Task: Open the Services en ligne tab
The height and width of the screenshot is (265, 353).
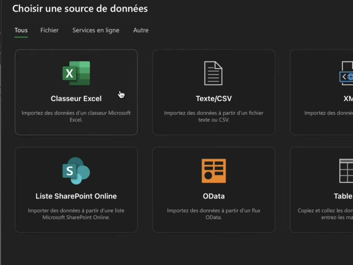Action: (96, 30)
